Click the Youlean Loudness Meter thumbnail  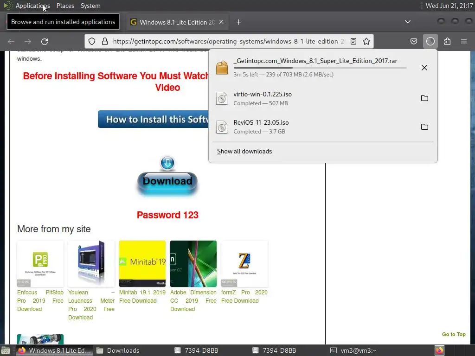[91, 264]
